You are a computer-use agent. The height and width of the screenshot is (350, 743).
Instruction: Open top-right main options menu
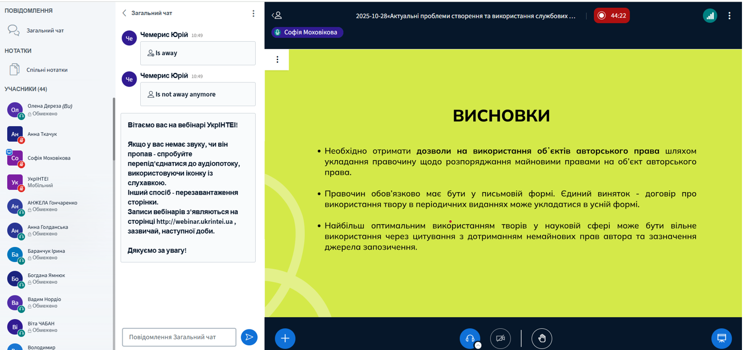coord(729,15)
